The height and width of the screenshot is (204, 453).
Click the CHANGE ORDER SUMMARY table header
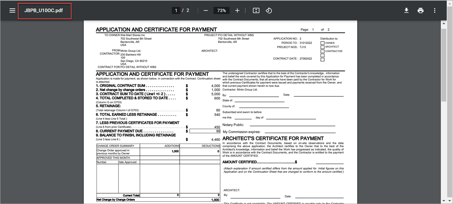coord(115,146)
